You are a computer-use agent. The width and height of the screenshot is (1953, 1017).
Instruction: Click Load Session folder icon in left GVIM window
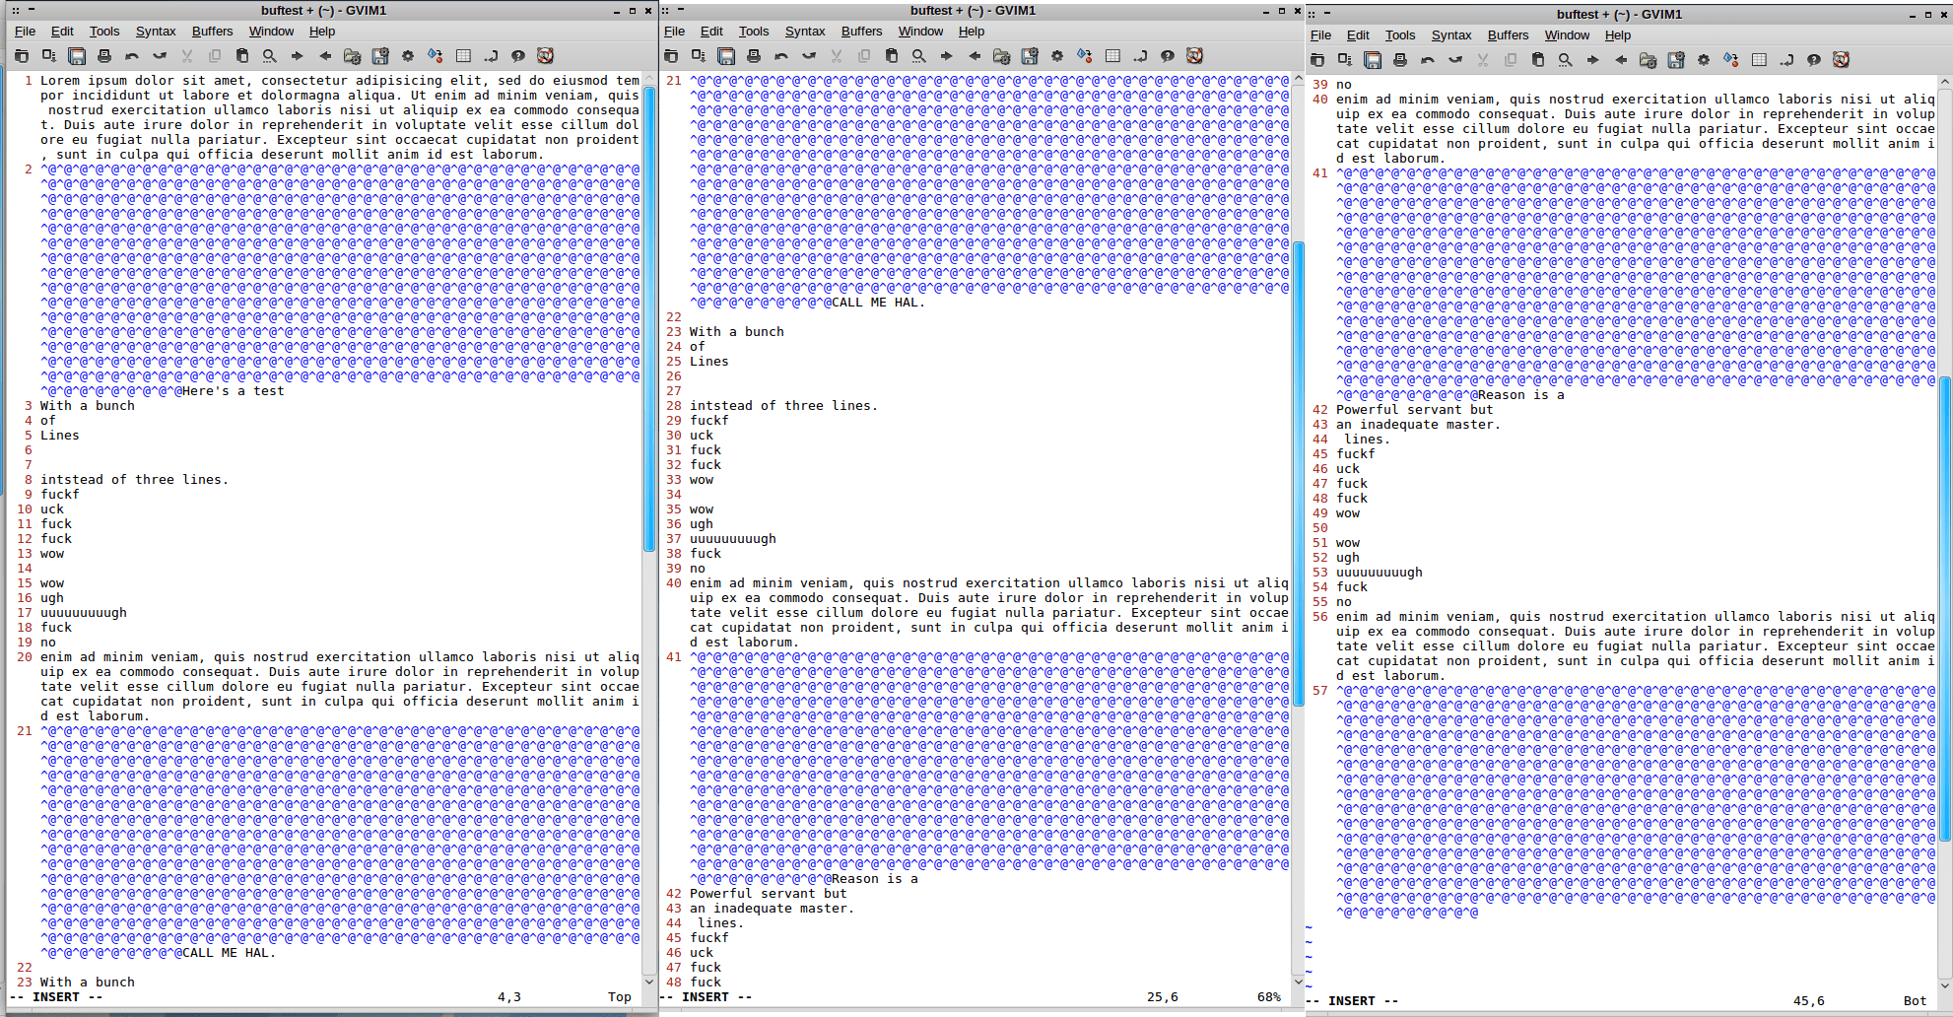352,56
